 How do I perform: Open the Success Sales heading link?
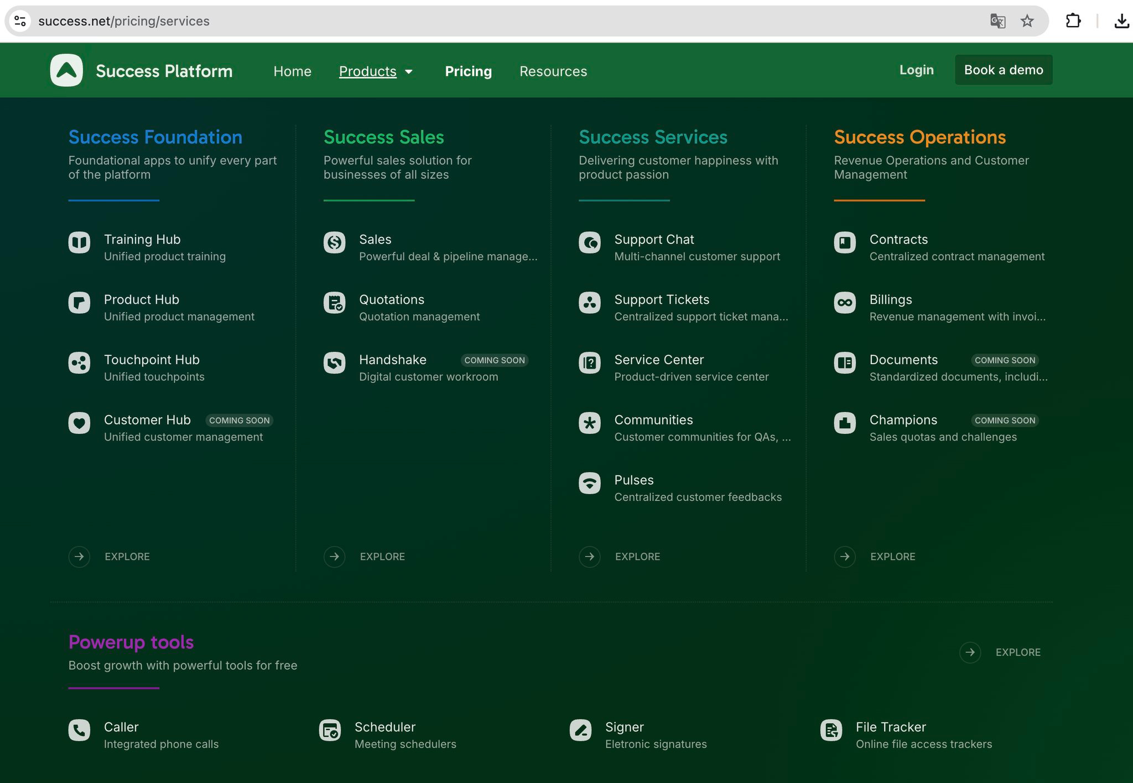[x=383, y=137]
